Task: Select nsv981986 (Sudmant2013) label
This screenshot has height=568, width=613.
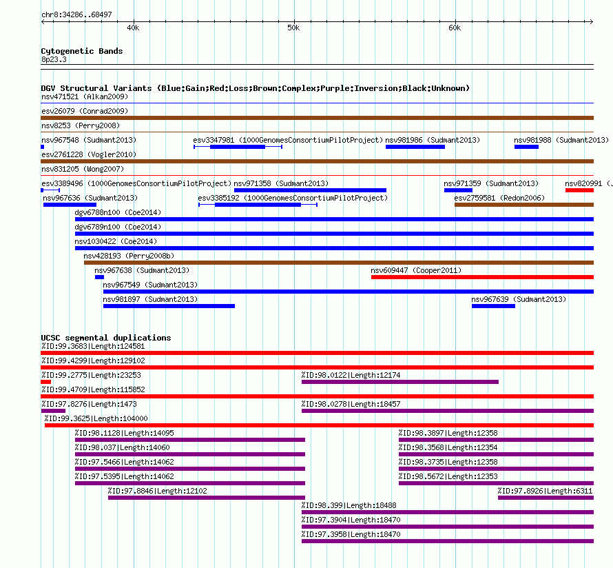Action: [433, 140]
